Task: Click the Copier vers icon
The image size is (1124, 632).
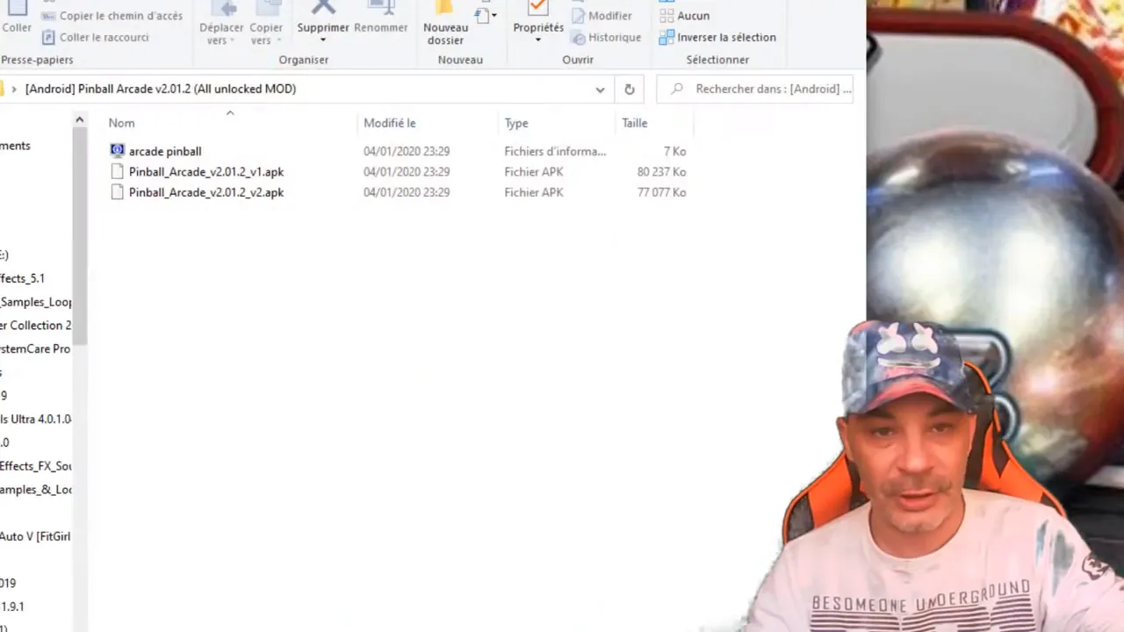Action: pyautogui.click(x=267, y=8)
